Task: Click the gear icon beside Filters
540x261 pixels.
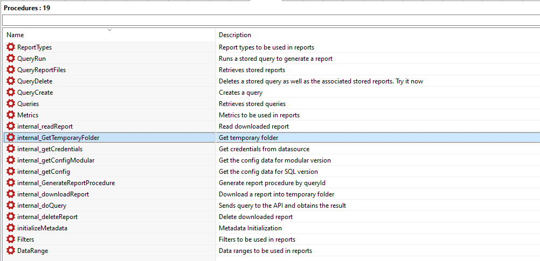Action: pyautogui.click(x=11, y=239)
